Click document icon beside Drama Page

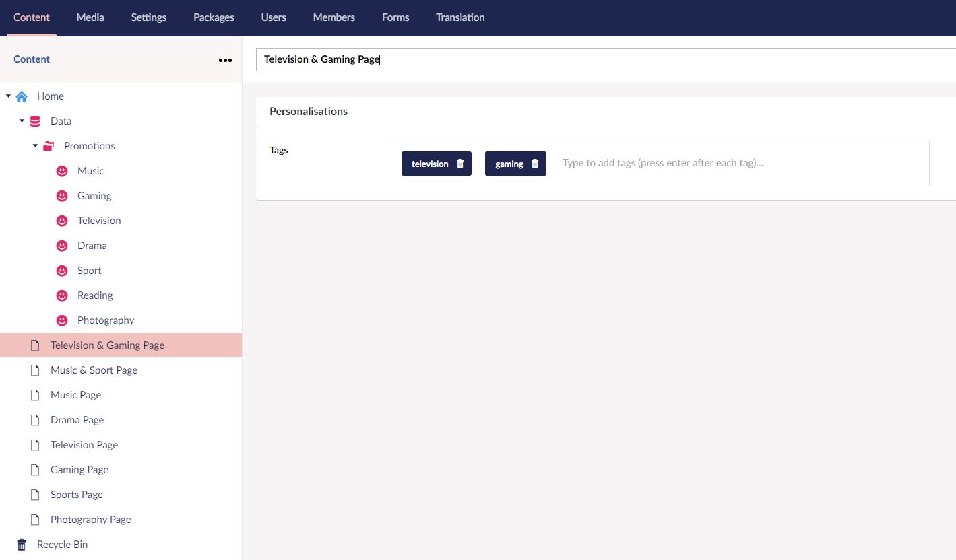[35, 420]
